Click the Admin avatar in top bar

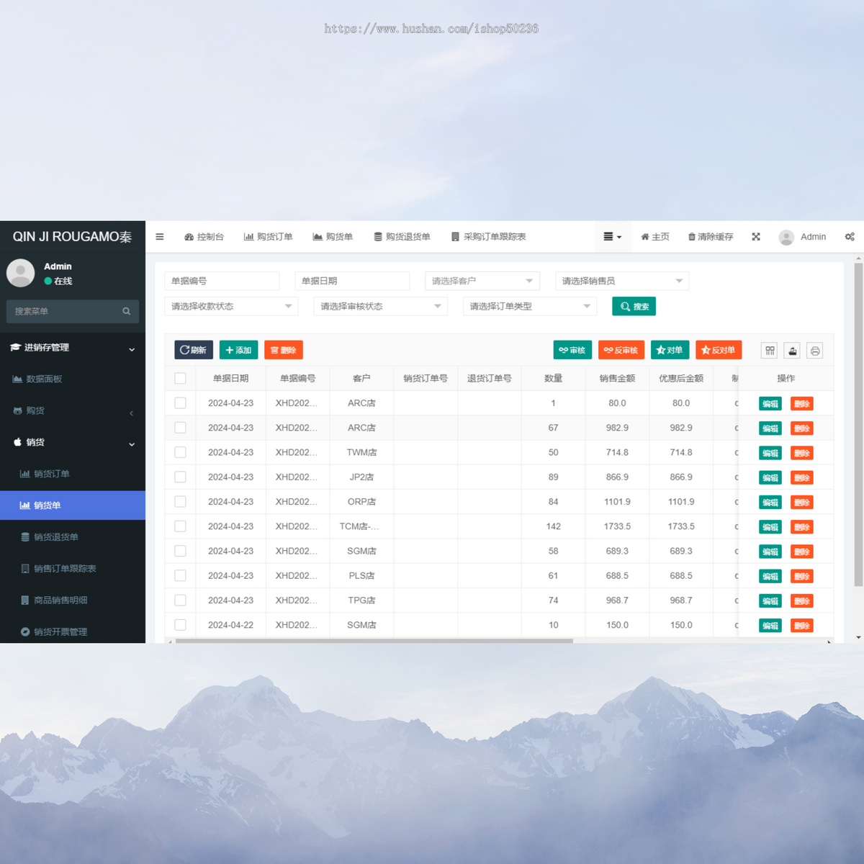(786, 237)
